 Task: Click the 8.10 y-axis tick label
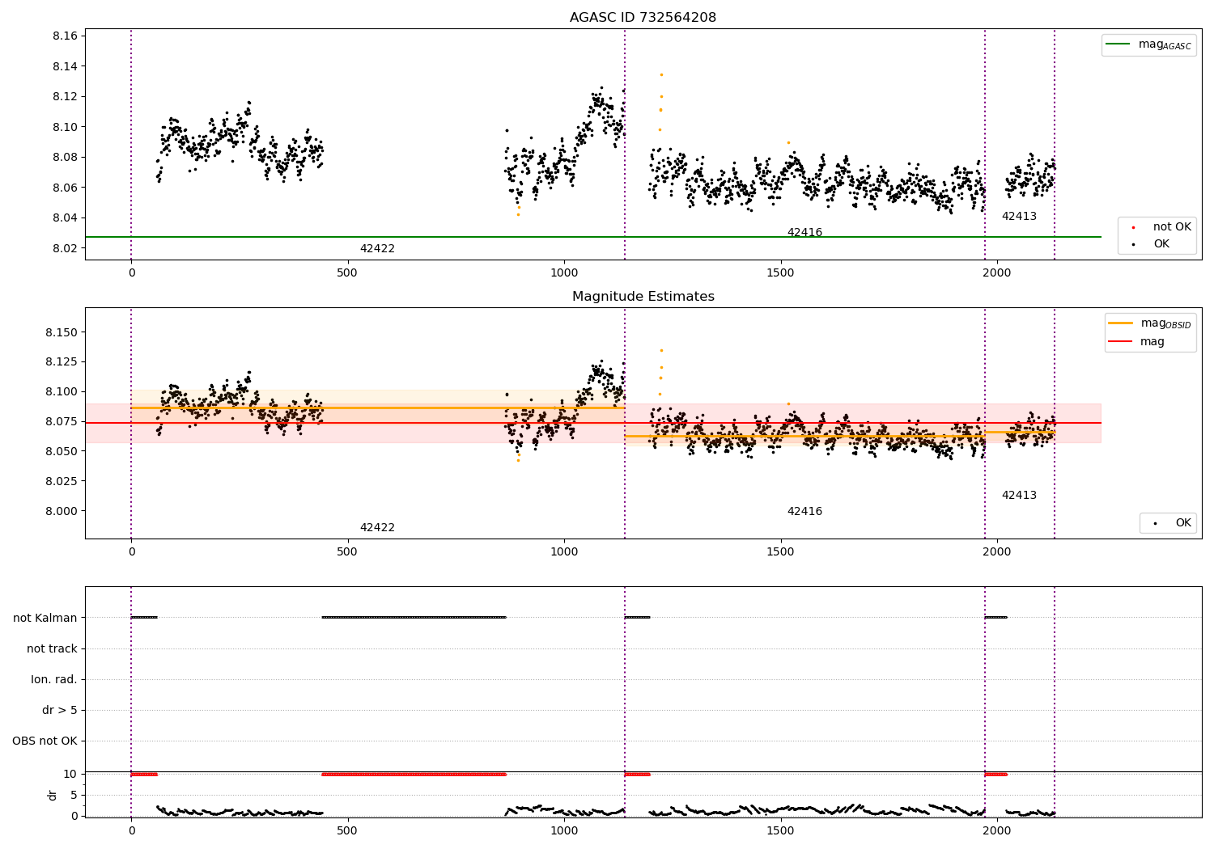pos(65,127)
